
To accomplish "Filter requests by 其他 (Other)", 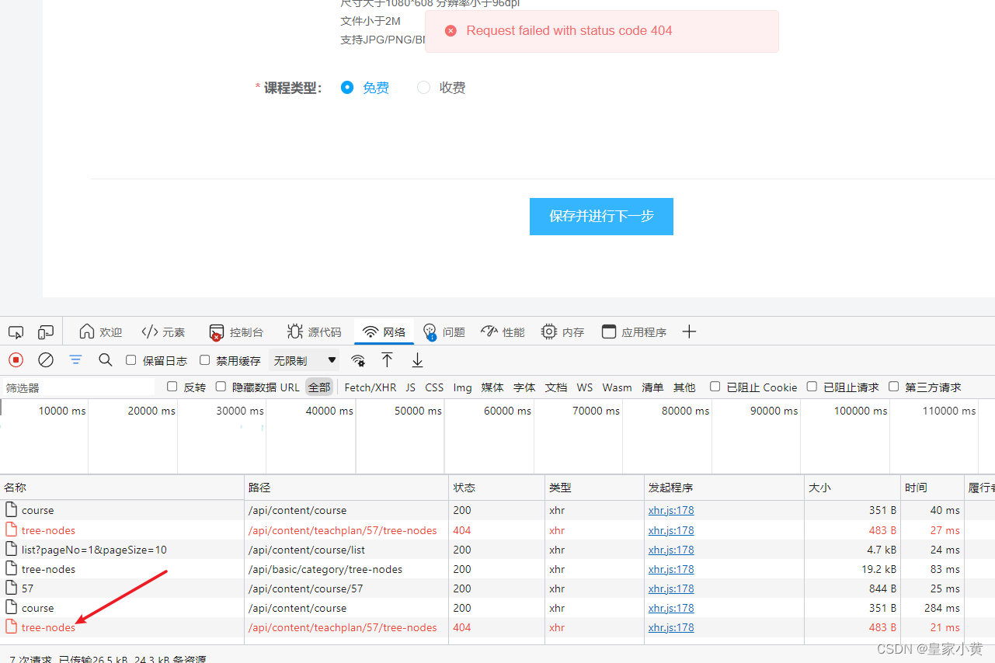I will click(x=684, y=387).
